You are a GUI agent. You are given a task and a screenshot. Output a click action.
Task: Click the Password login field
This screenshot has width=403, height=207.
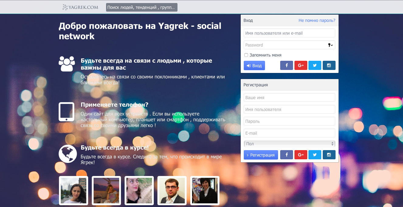tap(289, 45)
